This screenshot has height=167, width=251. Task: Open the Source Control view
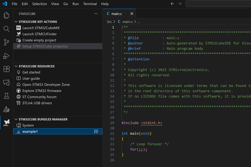(7, 42)
